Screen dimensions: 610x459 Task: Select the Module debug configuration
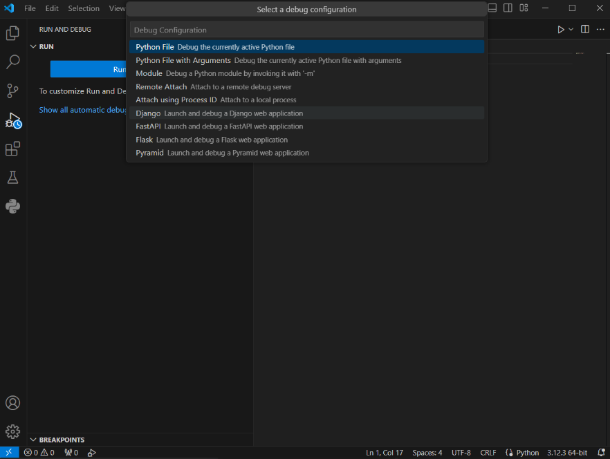point(306,73)
